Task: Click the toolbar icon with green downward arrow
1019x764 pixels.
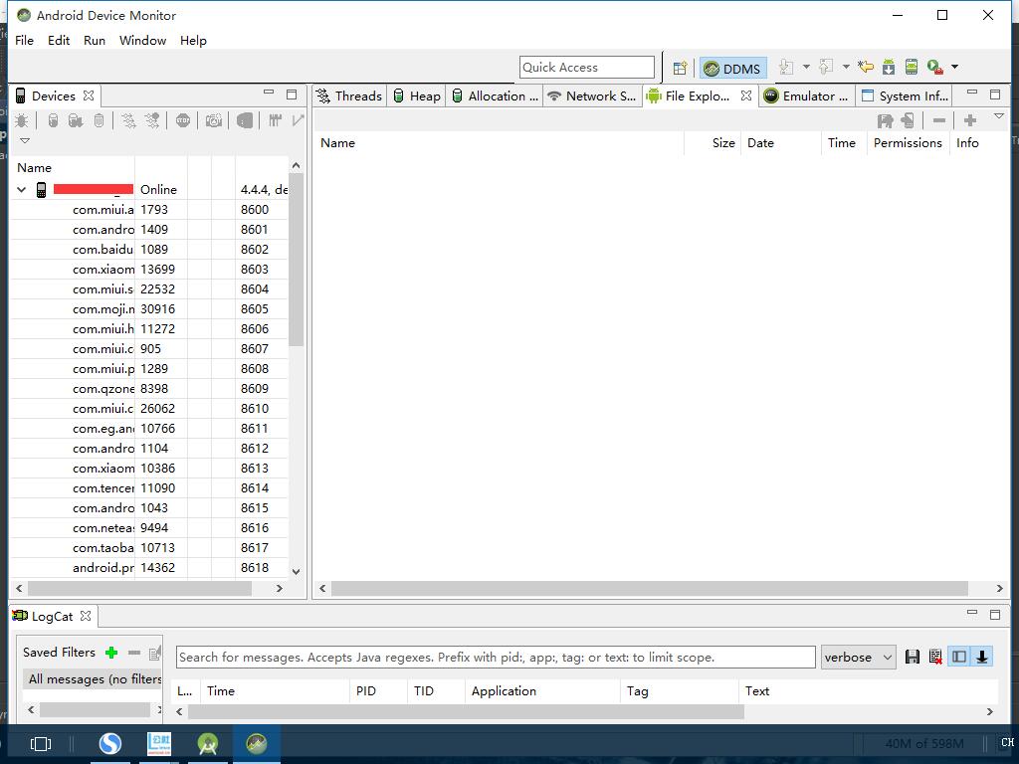Action: click(x=786, y=67)
